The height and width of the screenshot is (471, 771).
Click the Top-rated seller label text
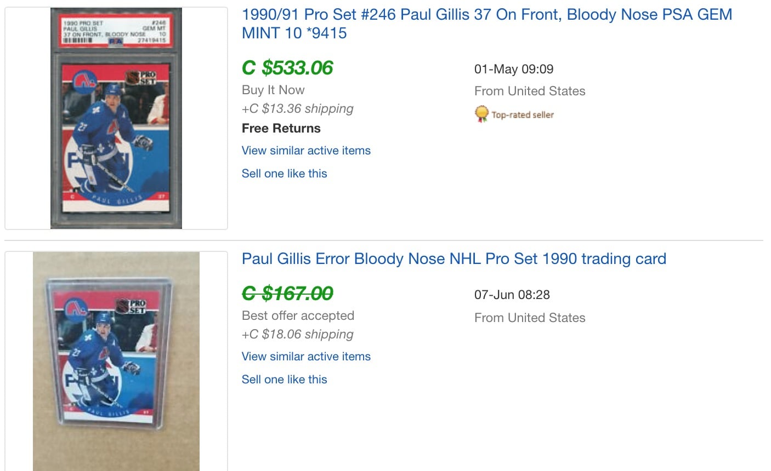pyautogui.click(x=523, y=114)
